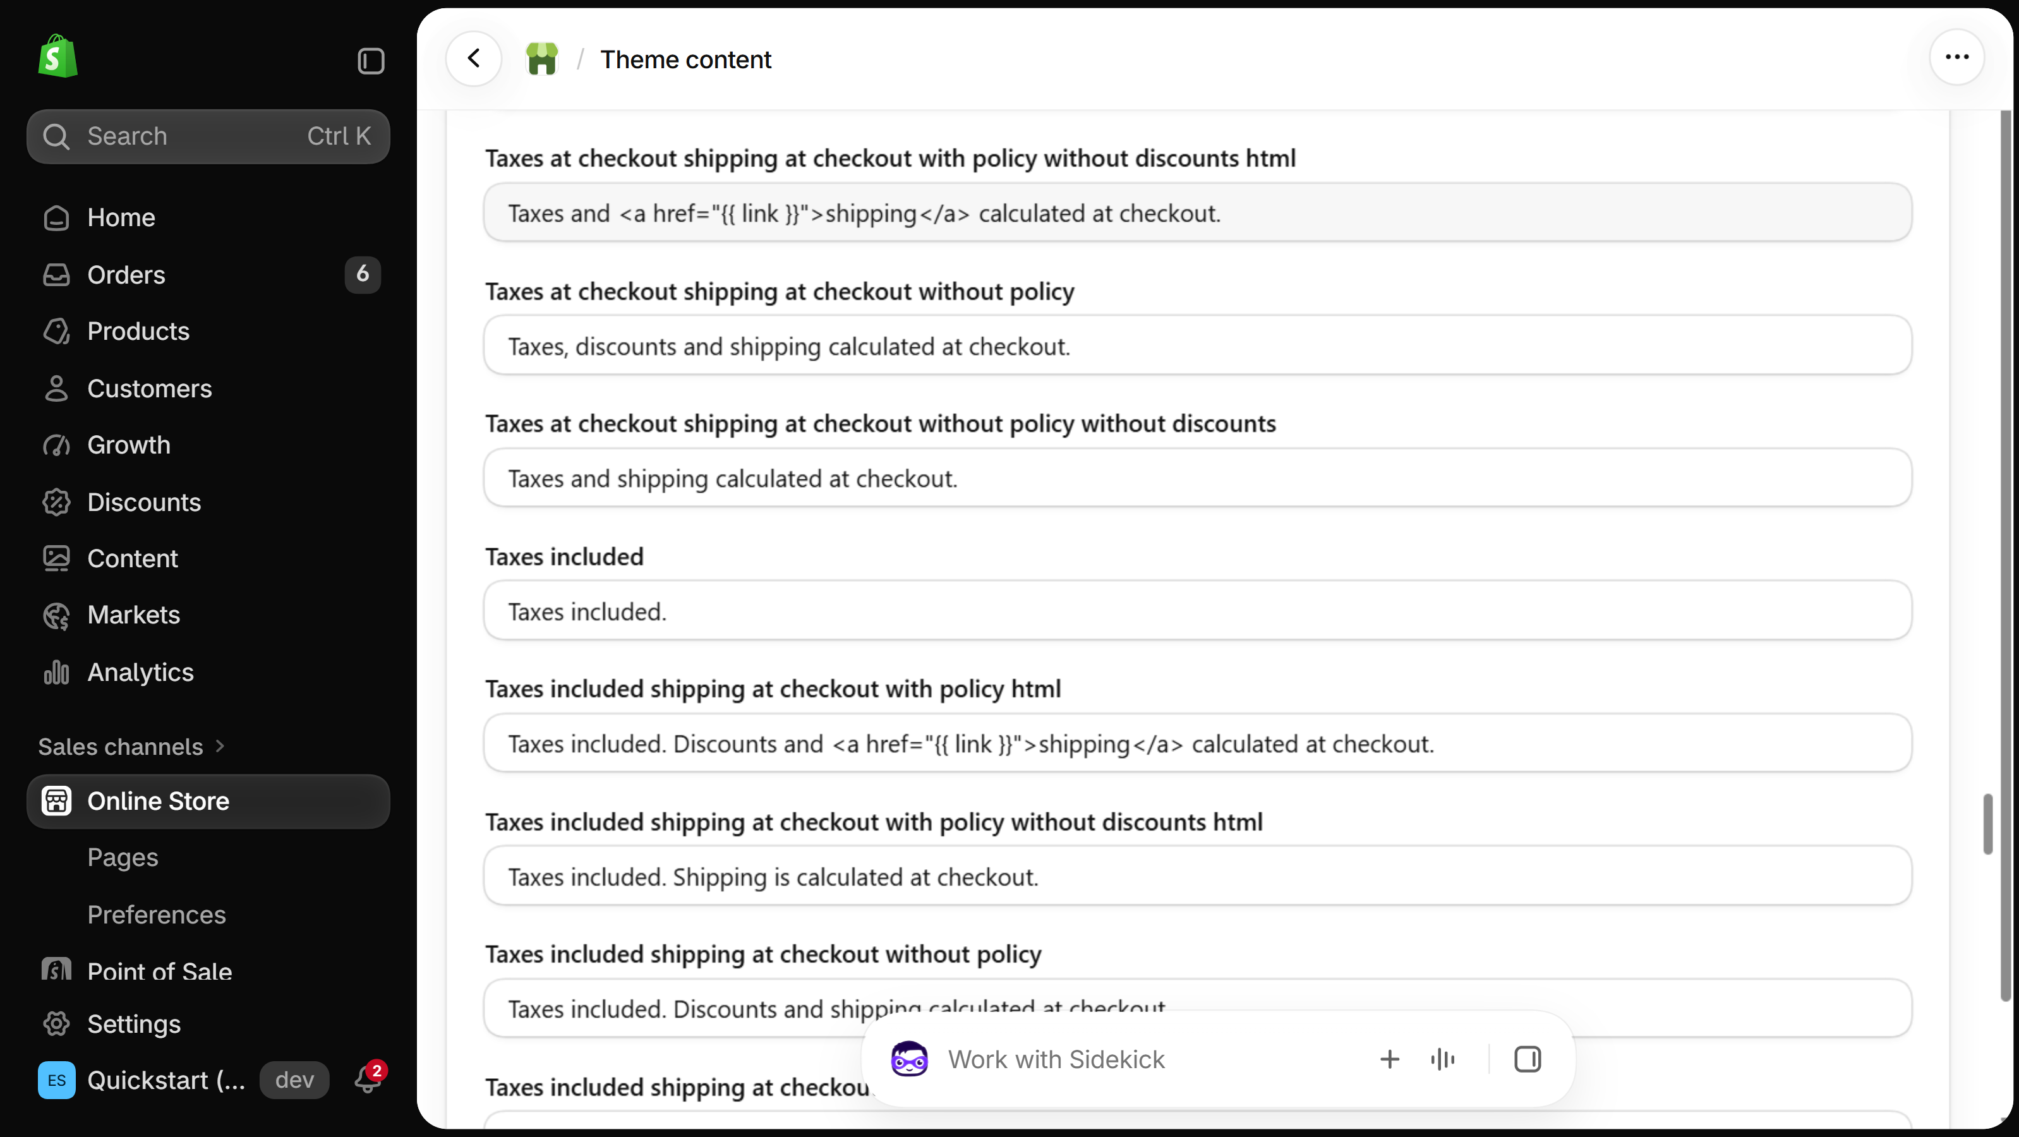Screen dimensions: 2019x1137
Task: Click the Theme content breadcrumb title
Action: [x=686, y=59]
